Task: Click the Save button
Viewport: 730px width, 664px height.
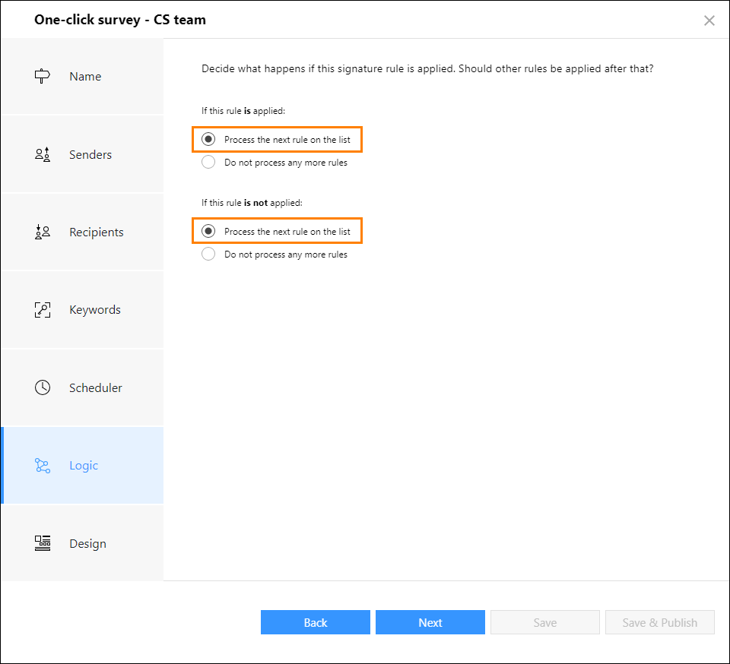Action: pyautogui.click(x=544, y=622)
